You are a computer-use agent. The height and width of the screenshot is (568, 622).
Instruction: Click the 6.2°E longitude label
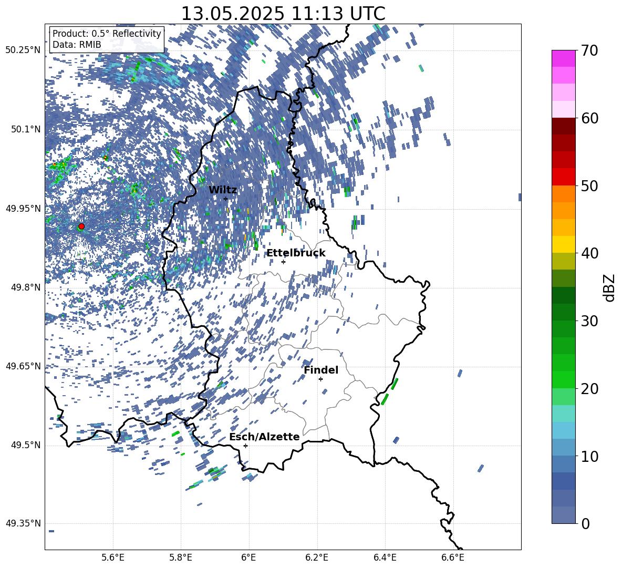317,557
